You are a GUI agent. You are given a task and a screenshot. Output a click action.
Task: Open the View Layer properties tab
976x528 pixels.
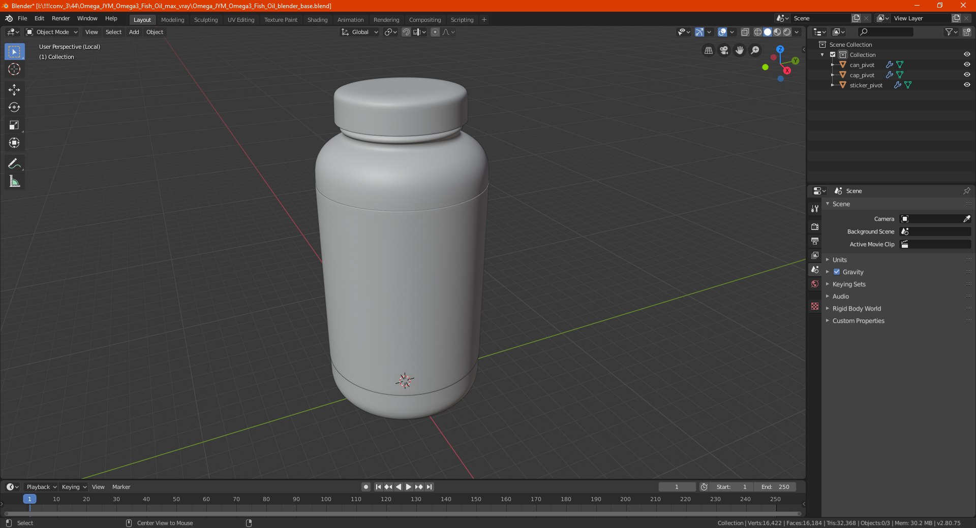815,255
